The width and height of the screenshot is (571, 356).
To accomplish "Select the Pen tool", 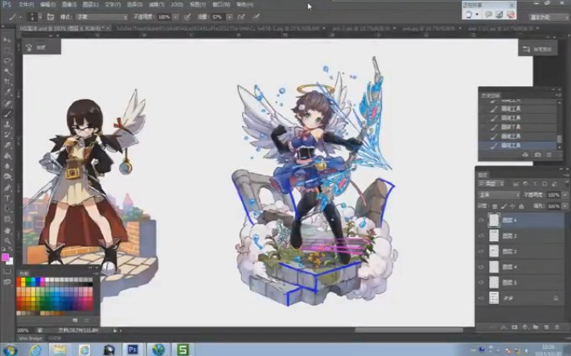I will point(7,188).
